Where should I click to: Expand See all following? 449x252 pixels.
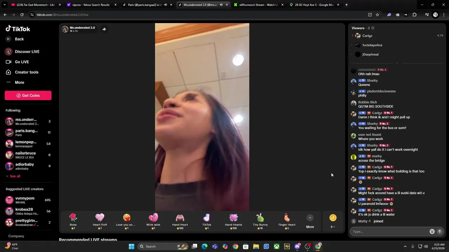13,176
